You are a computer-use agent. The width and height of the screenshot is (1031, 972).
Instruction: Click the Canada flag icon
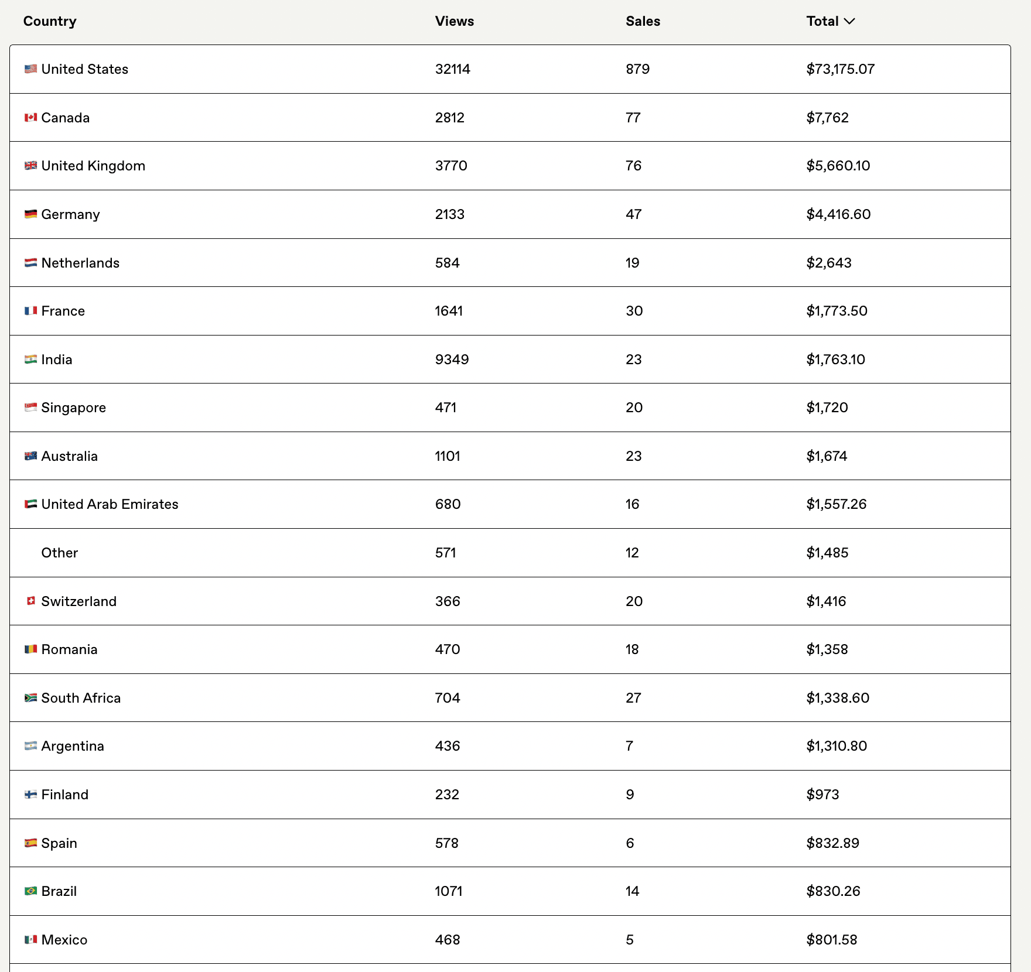tap(30, 118)
